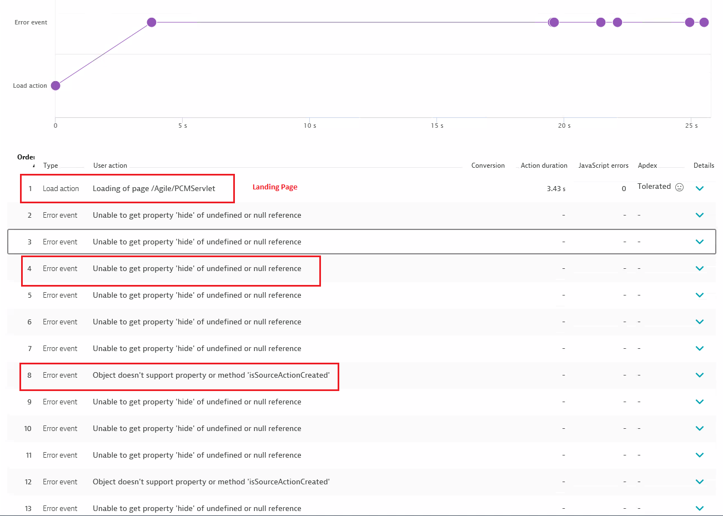The height and width of the screenshot is (516, 723).
Task: Click the Tolerated Apdex face icon
Action: coord(679,187)
